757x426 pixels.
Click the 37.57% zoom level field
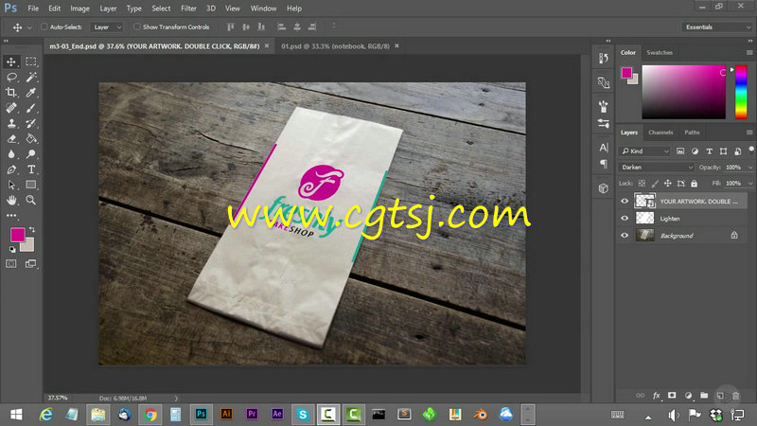58,398
